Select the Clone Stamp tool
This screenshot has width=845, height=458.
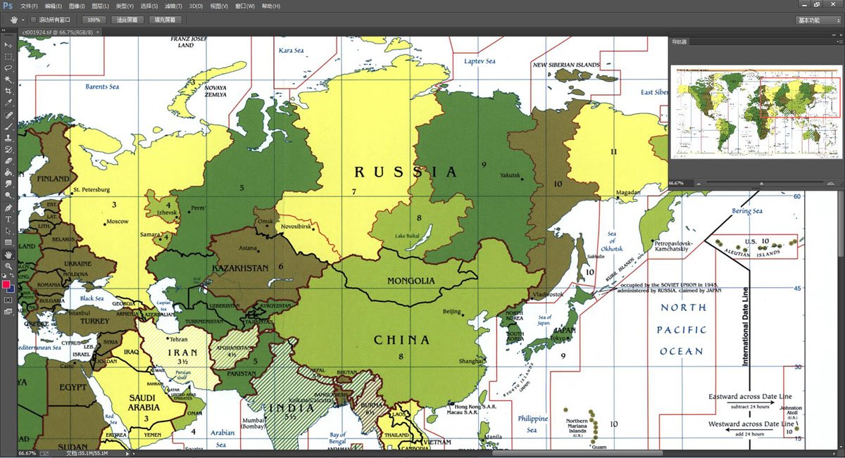point(8,138)
